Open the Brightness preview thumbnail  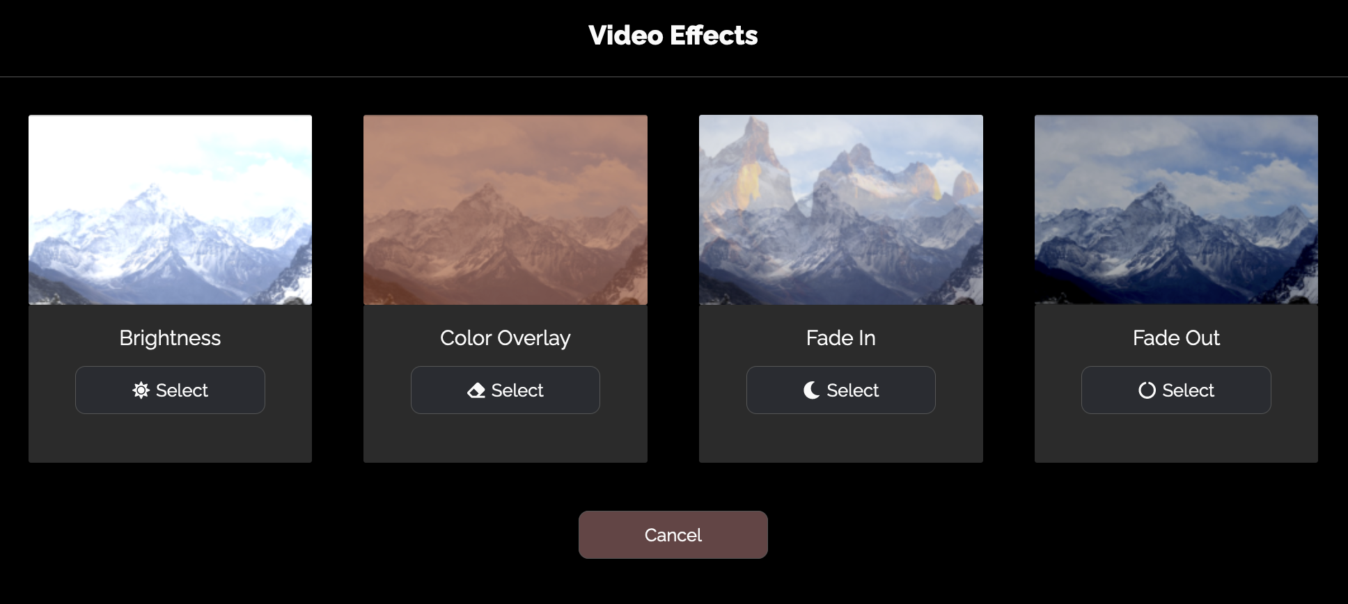click(x=170, y=209)
